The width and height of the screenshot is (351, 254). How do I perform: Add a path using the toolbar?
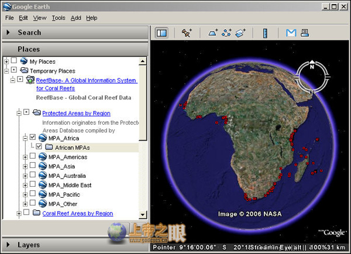(226, 33)
